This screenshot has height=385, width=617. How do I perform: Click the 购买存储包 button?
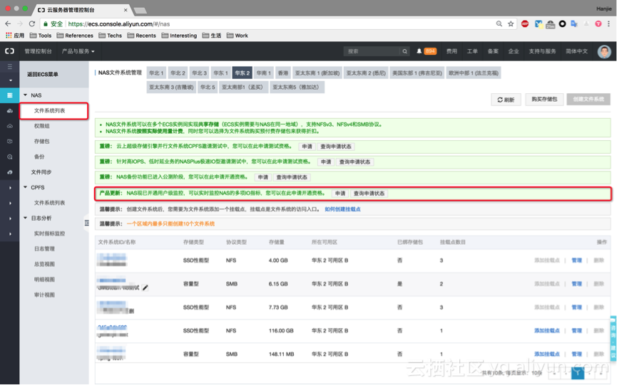(544, 100)
